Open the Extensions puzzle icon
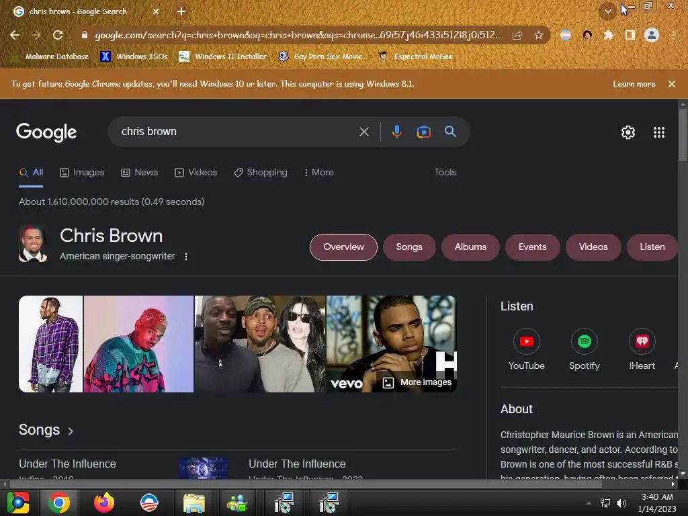The image size is (688, 516). point(609,35)
